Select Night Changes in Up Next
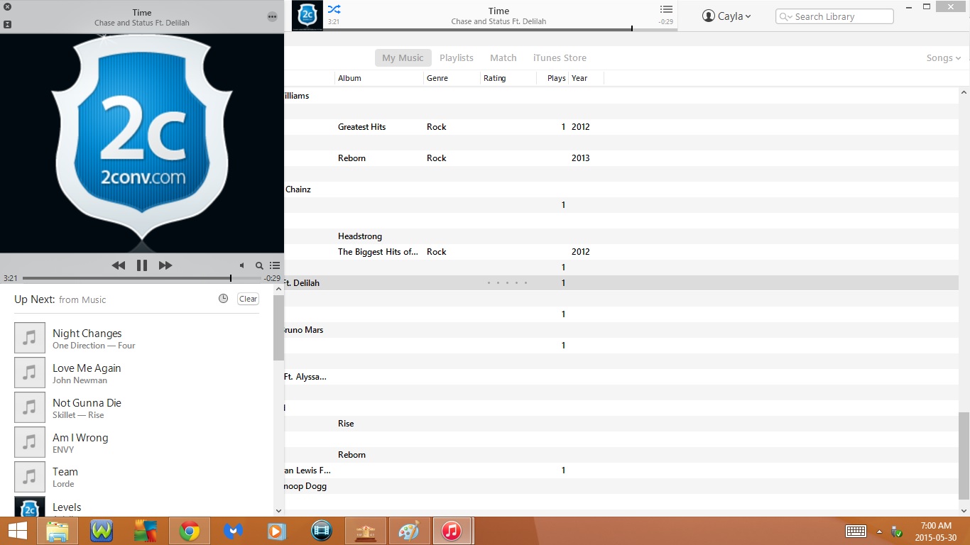 pyautogui.click(x=136, y=338)
